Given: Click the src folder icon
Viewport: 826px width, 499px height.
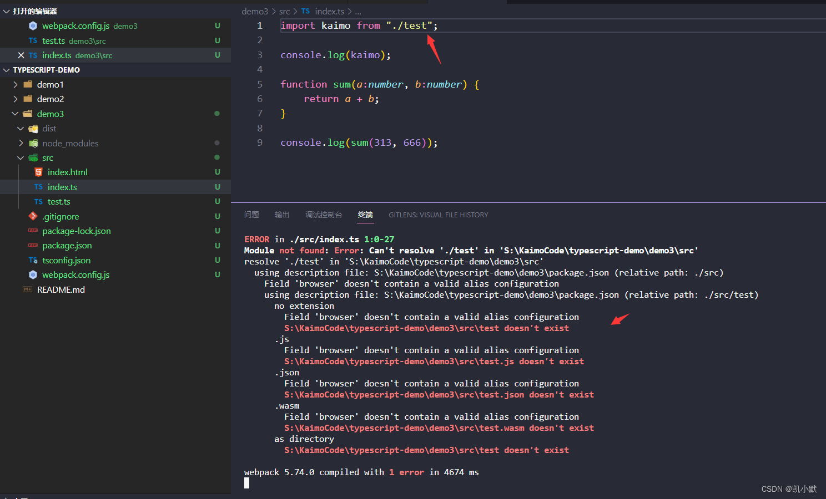Looking at the screenshot, I should 33,158.
